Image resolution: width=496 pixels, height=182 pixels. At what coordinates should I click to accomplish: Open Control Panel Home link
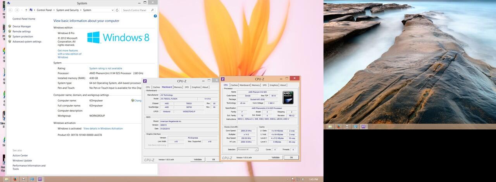pyautogui.click(x=24, y=19)
